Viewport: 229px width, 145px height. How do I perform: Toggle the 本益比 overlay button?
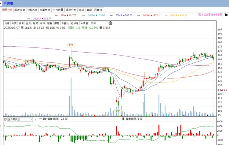[x=65, y=23]
